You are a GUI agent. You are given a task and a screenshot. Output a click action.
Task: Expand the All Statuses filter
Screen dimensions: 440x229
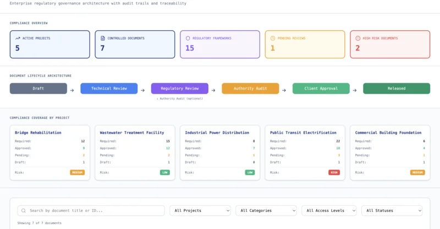coord(392,210)
